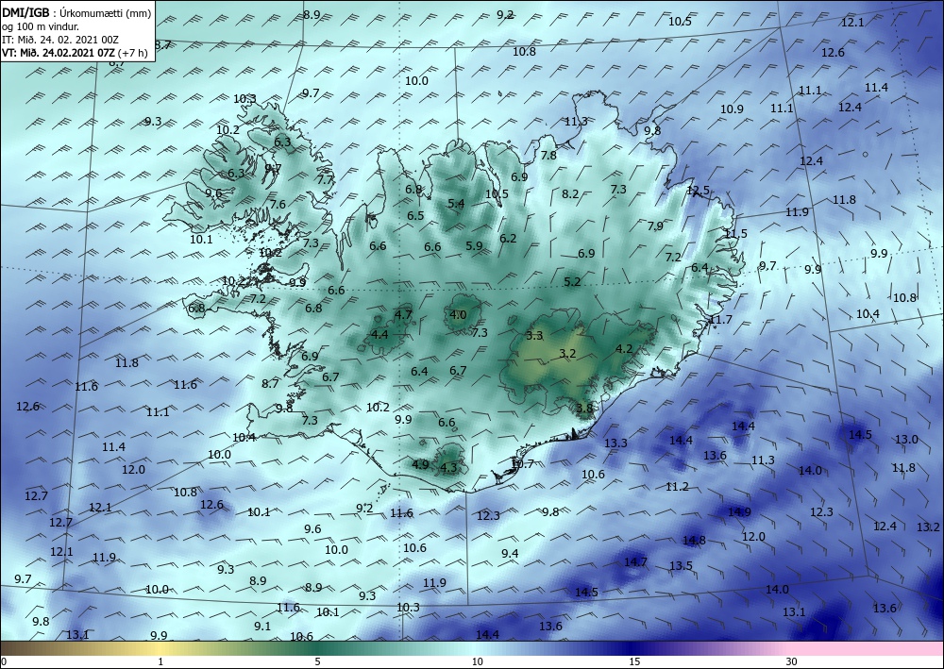Click the '5.2' value on the map

coord(573,281)
